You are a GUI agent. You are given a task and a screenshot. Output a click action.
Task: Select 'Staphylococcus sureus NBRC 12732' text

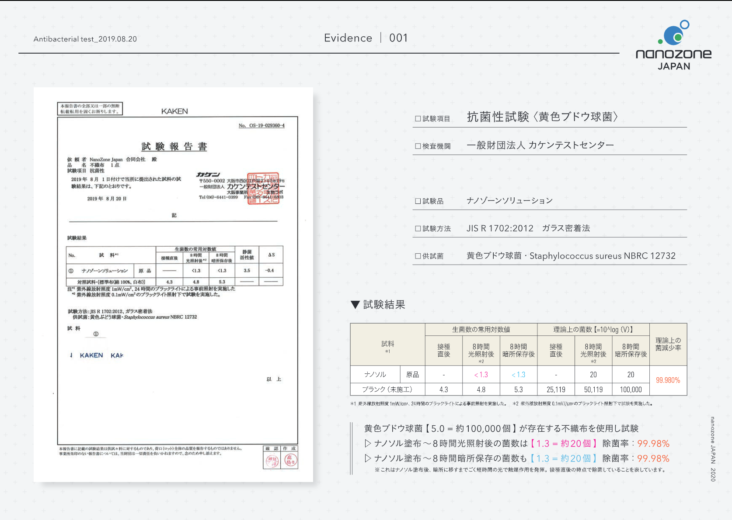[x=603, y=256]
